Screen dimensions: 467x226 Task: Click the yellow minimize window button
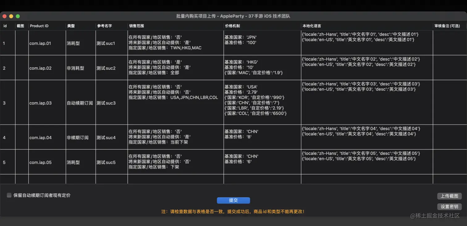(x=11, y=16)
